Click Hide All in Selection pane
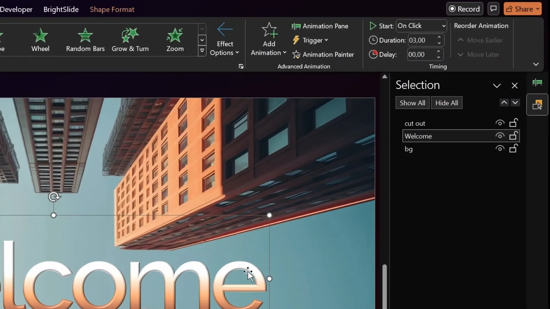Image resolution: width=550 pixels, height=309 pixels. [447, 103]
